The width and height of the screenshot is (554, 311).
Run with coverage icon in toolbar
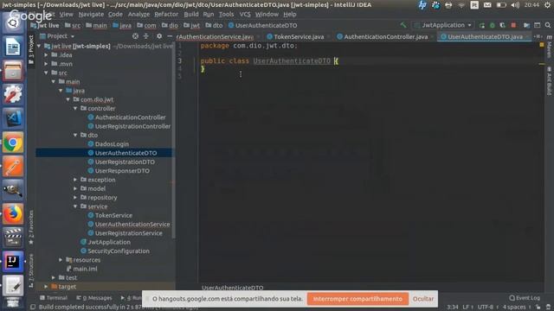pos(502,25)
